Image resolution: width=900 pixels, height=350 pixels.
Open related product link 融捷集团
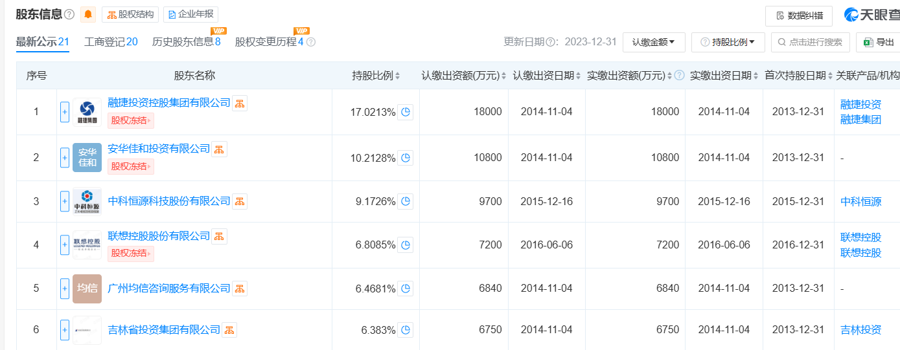860,120
